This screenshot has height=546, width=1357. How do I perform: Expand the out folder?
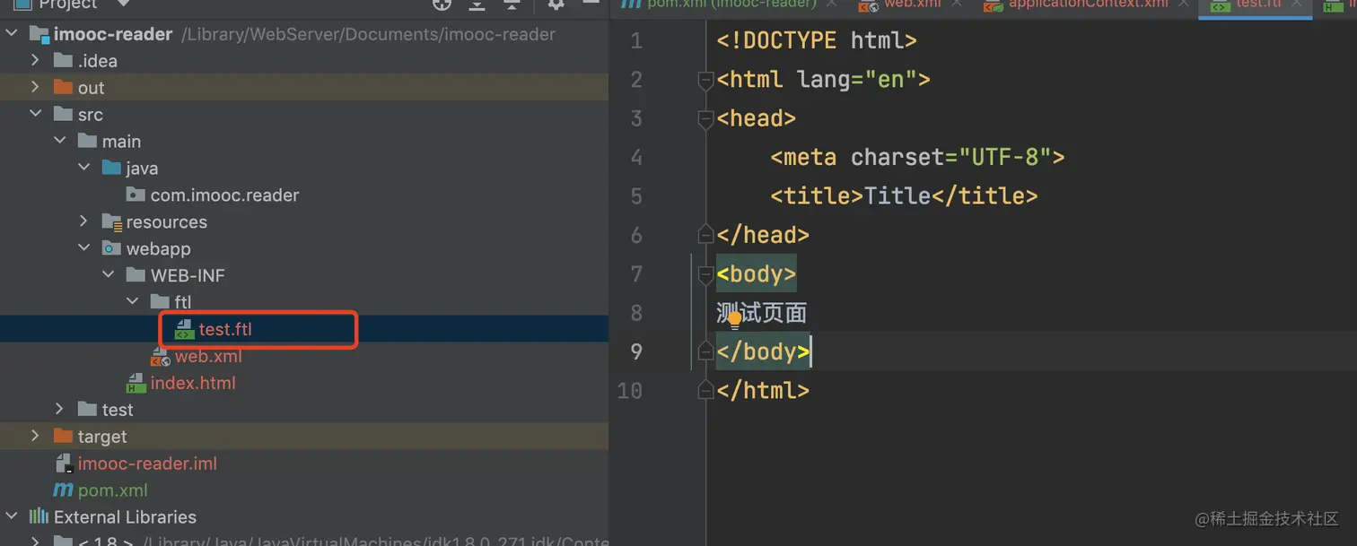pyautogui.click(x=36, y=87)
